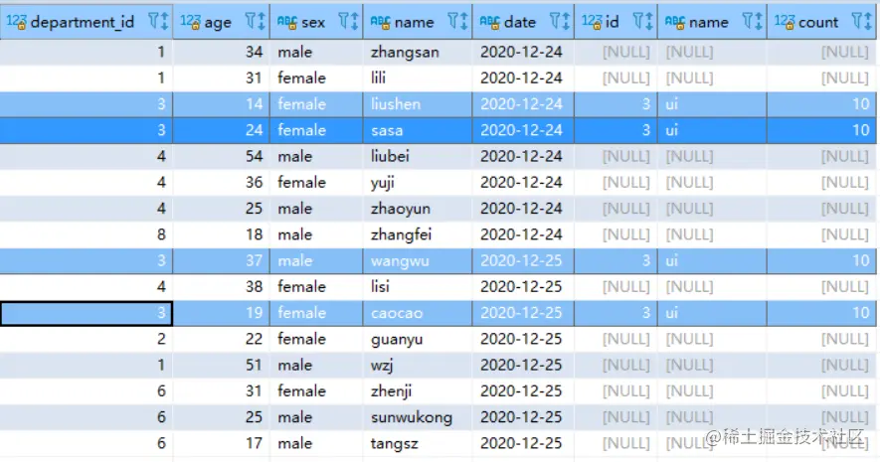880x462 pixels.
Task: Click the ABC type icon beside date header
Action: click(x=489, y=23)
